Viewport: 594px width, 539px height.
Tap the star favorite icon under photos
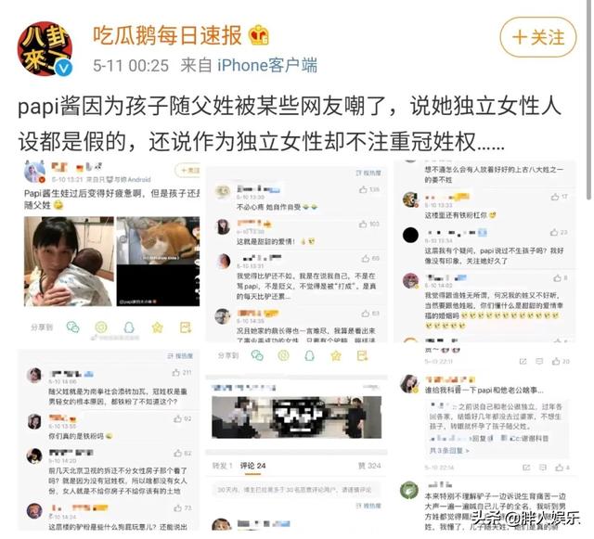(157, 327)
